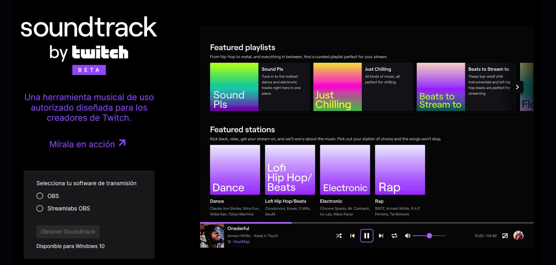This screenshot has height=265, width=556.
Task: Play the Lofi Hip Hop/Beats station
Action: [290, 170]
